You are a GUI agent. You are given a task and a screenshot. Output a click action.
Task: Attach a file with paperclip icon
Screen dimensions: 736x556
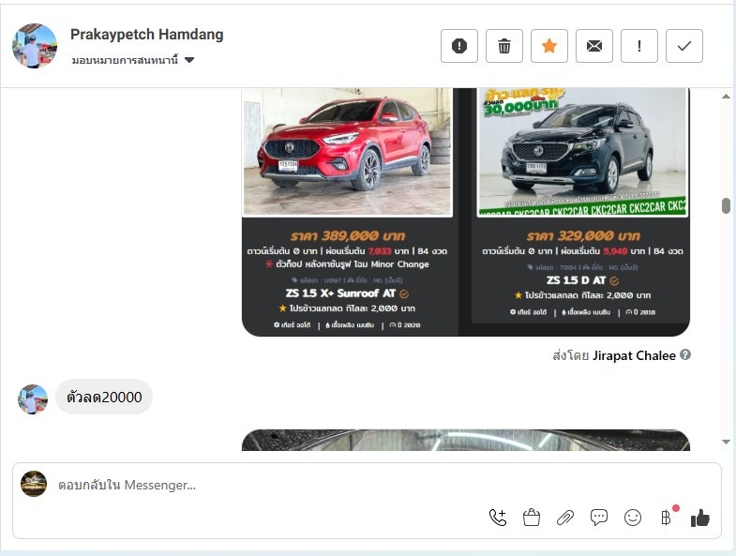point(565,518)
